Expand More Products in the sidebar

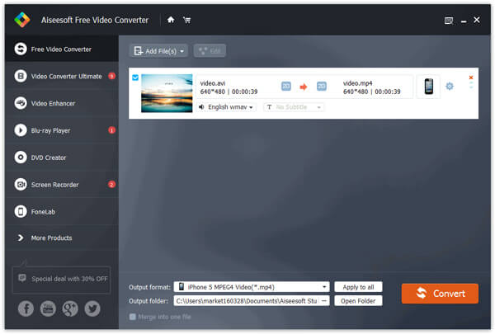[59, 238]
